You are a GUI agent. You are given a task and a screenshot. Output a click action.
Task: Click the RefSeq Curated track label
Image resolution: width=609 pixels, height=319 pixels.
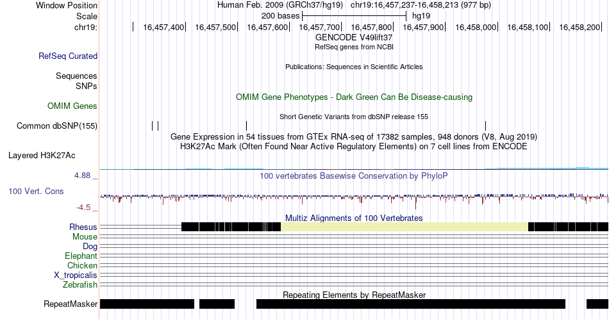pos(67,56)
